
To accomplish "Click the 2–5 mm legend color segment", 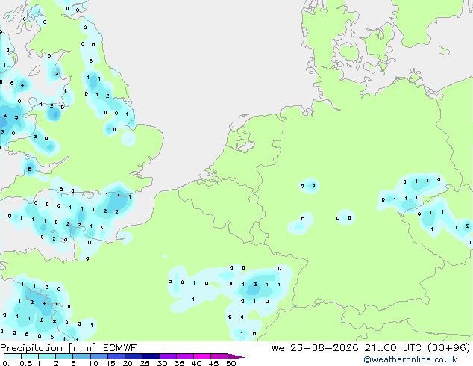I will click(64, 356).
